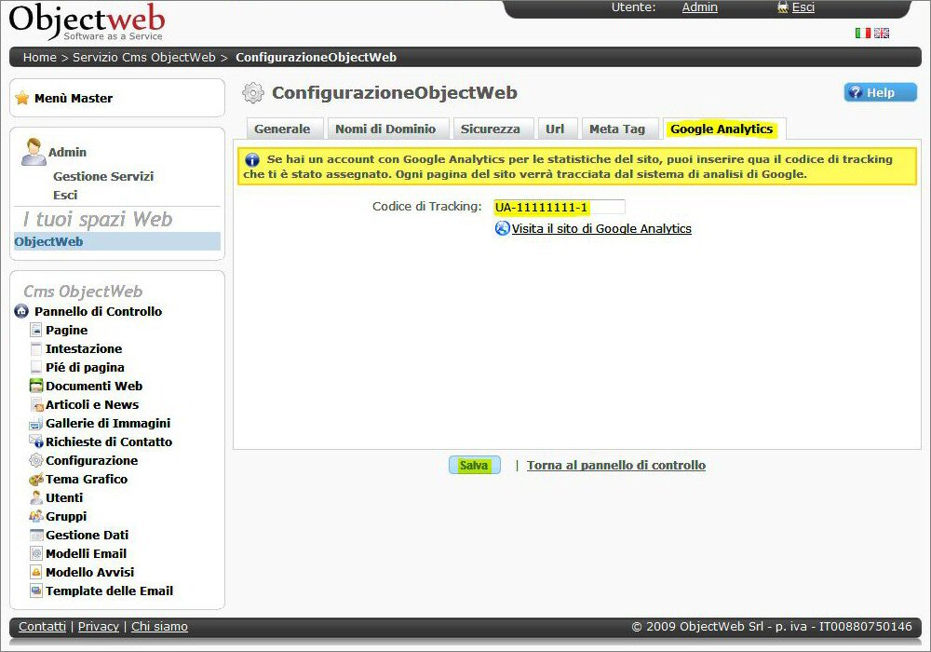The height and width of the screenshot is (652, 931).
Task: Click the Utenti user icon
Action: click(36, 498)
